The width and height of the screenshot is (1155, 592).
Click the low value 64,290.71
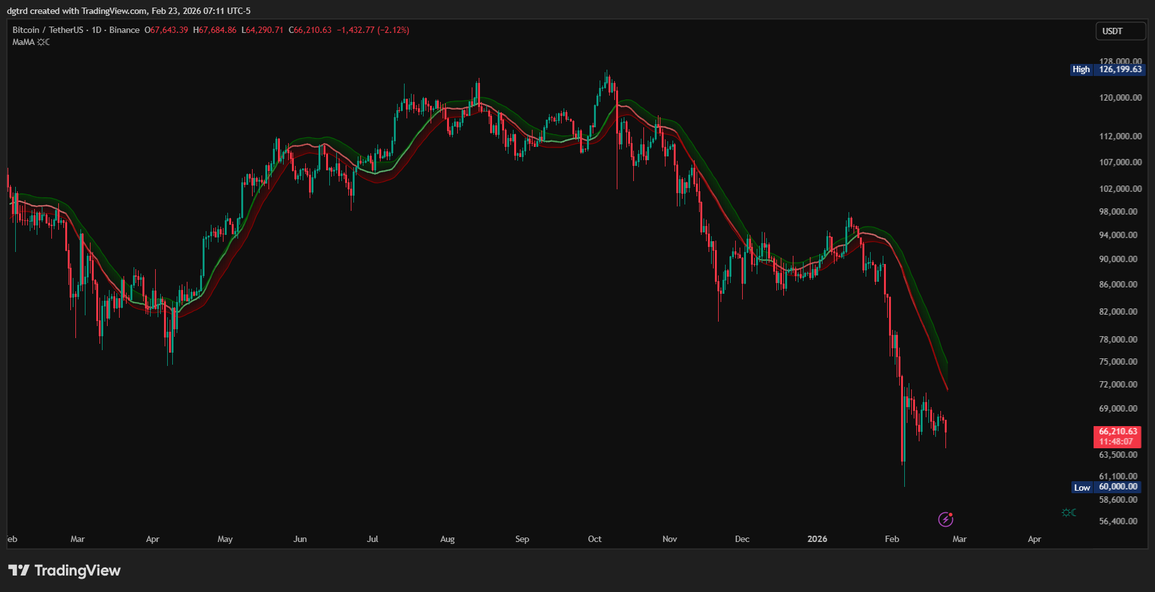[265, 30]
